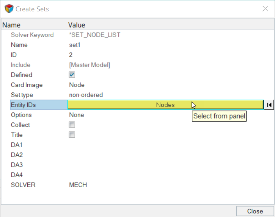Click the Value column header
The image size is (275, 217).
77,25
